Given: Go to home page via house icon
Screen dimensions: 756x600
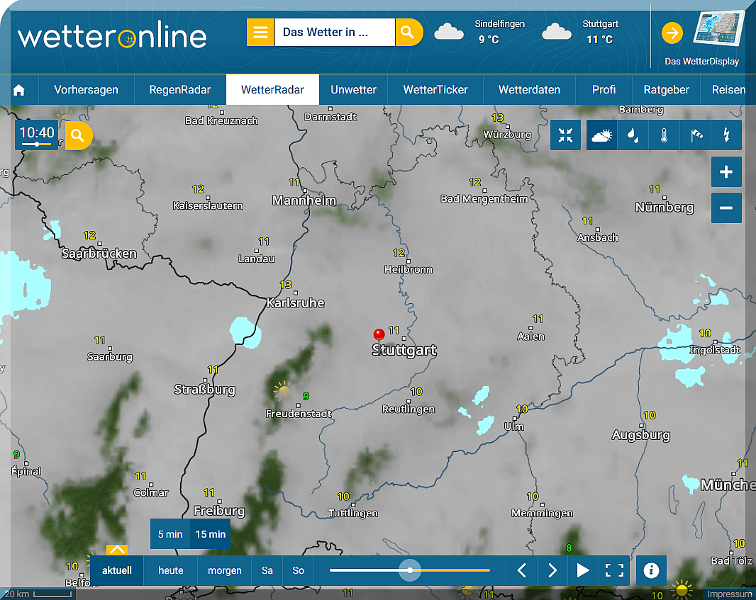Looking at the screenshot, I should [19, 90].
